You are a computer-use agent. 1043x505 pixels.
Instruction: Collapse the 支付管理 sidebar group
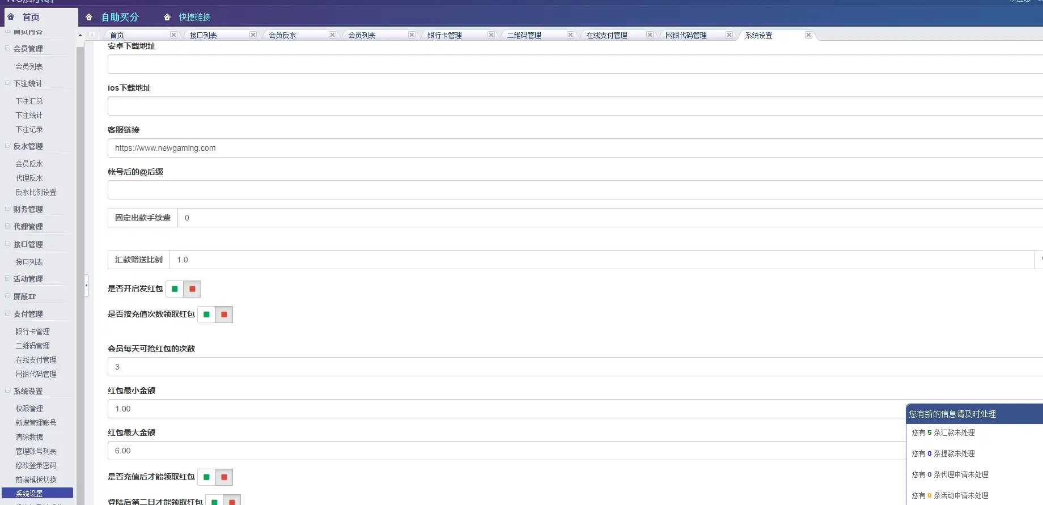pos(8,313)
